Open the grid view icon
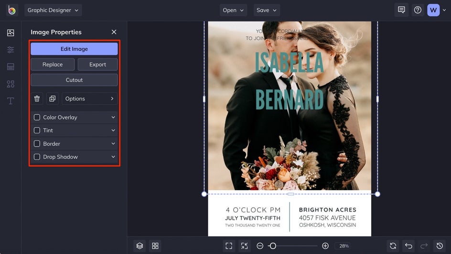The image size is (451, 254). (155, 246)
